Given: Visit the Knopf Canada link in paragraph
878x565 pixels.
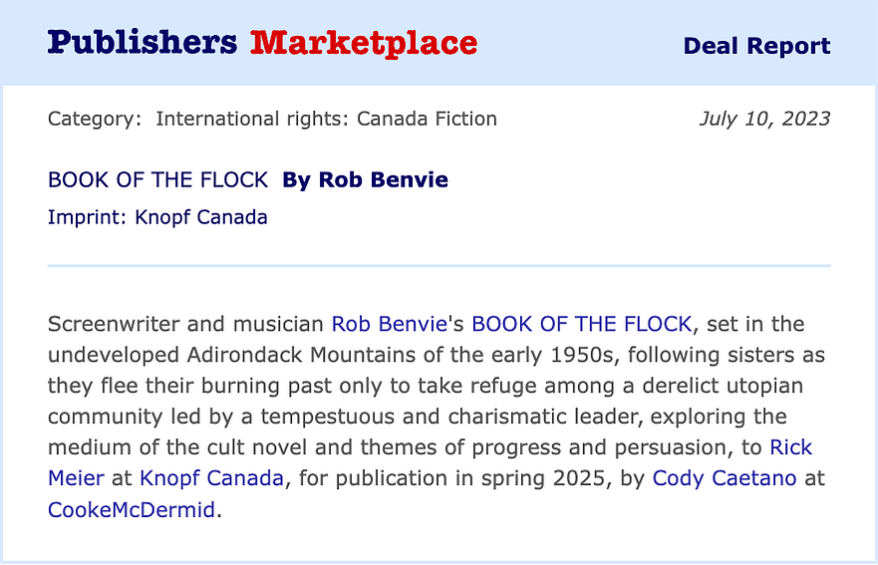Looking at the screenshot, I should tap(211, 478).
